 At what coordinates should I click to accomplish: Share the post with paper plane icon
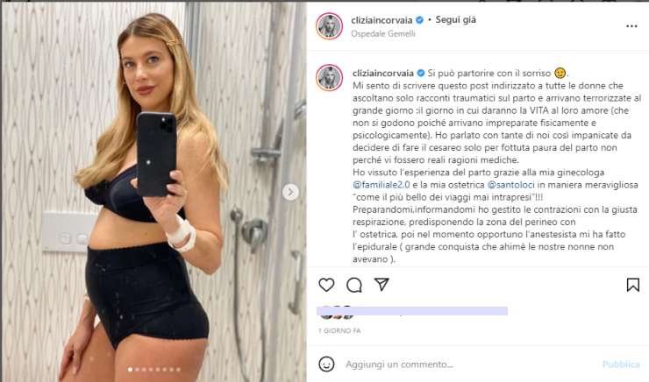click(382, 284)
